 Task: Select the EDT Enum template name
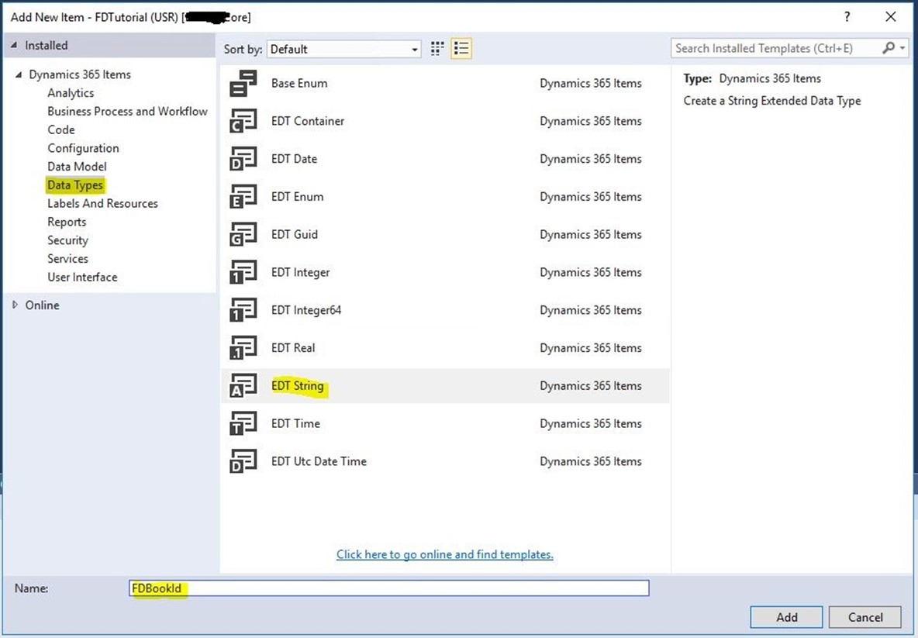pyautogui.click(x=297, y=197)
